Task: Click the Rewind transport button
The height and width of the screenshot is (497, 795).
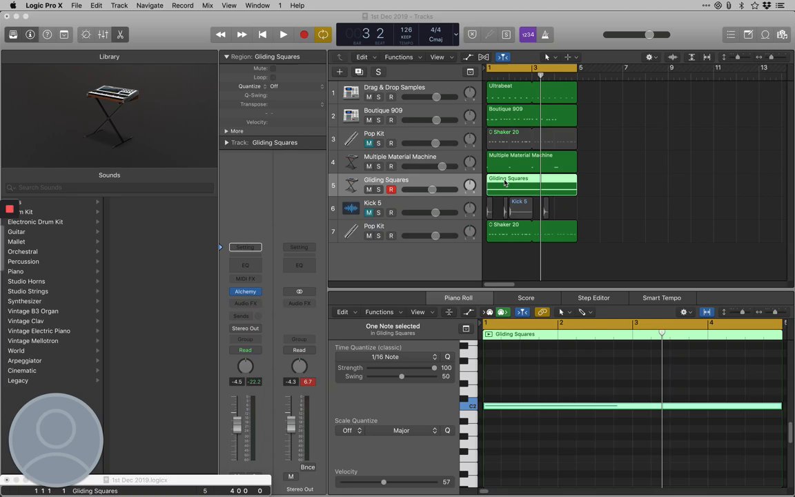Action: coord(221,35)
